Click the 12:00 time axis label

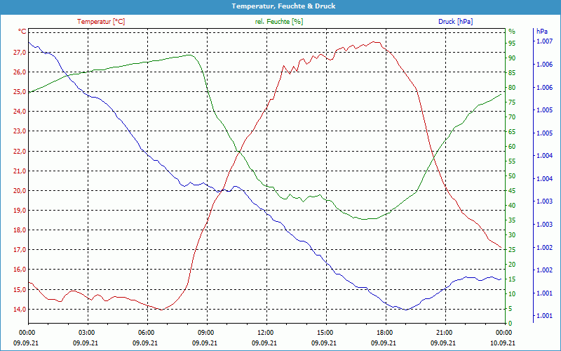click(266, 332)
